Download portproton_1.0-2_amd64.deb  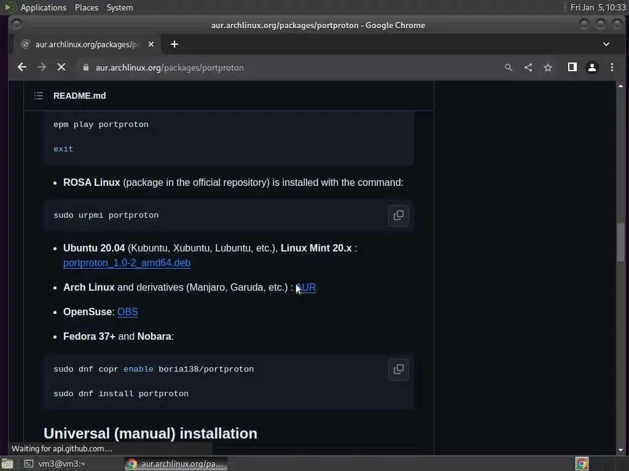(127, 262)
